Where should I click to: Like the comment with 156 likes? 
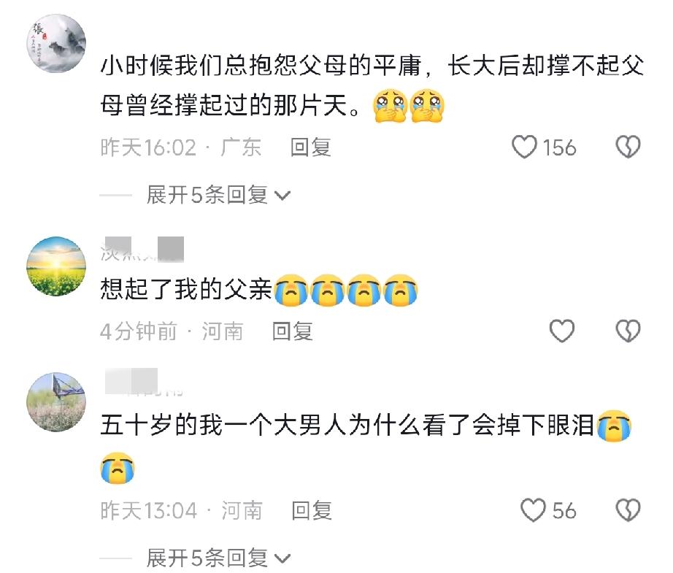click(x=524, y=147)
